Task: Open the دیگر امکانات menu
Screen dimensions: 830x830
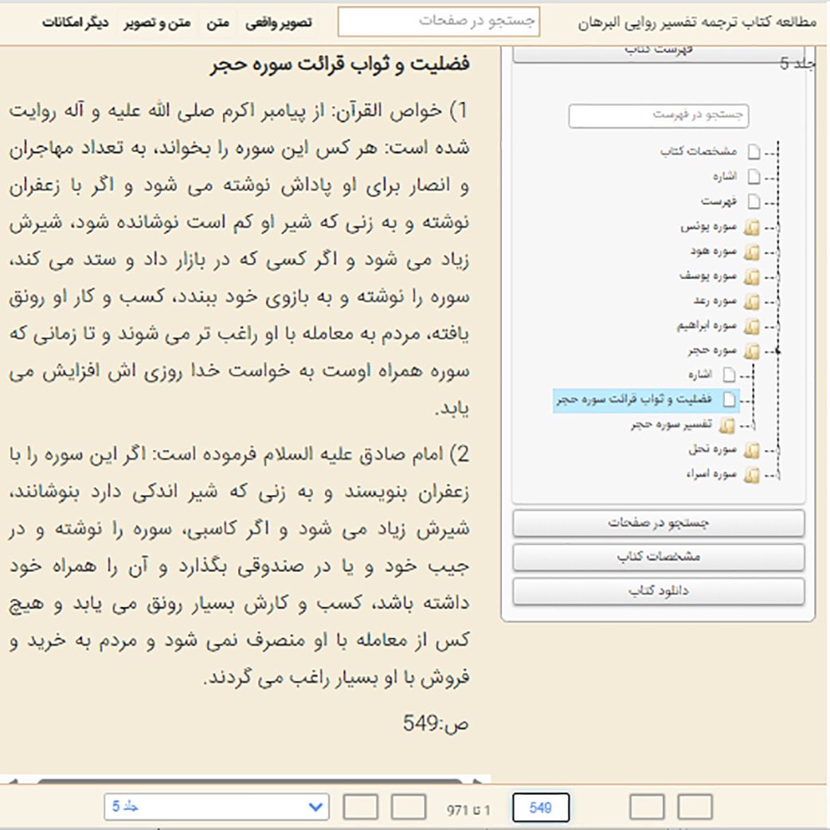Action: (x=75, y=23)
